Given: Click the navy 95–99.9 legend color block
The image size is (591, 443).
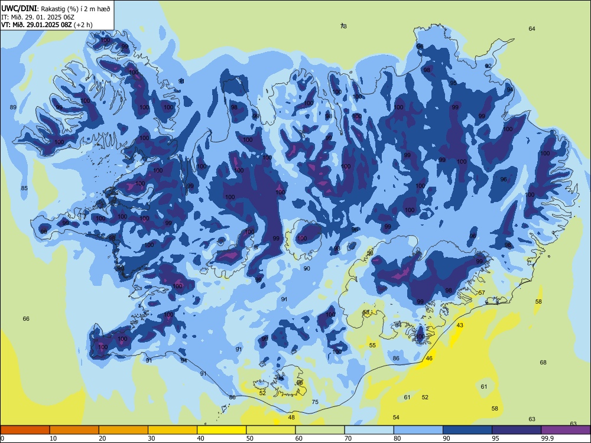Looking at the screenshot, I should pos(517,430).
